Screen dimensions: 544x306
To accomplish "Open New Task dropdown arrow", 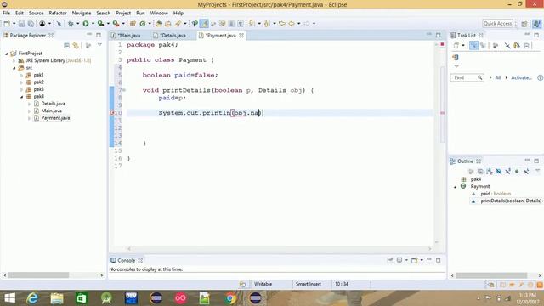I will [462, 45].
